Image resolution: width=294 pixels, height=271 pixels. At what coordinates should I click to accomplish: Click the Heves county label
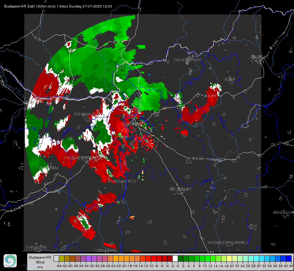222,122
